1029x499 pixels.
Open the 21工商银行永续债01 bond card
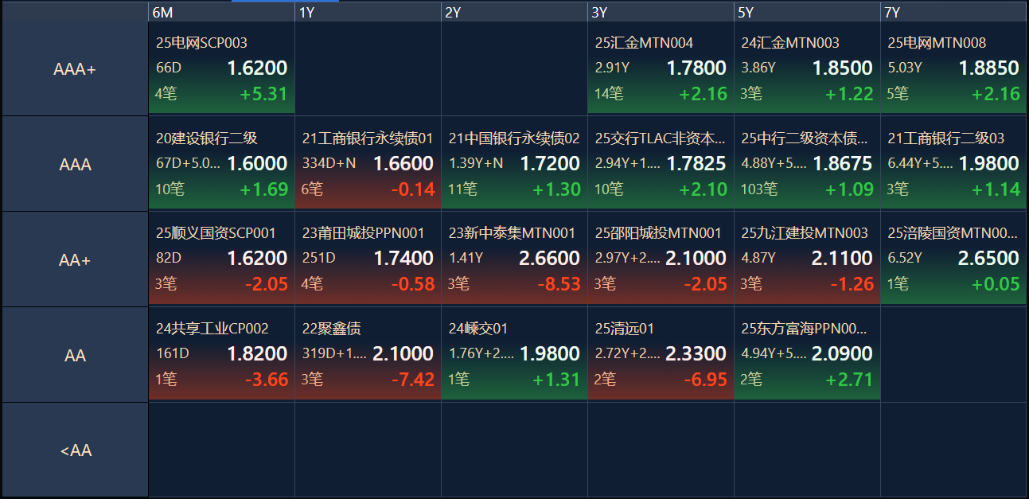click(x=368, y=163)
